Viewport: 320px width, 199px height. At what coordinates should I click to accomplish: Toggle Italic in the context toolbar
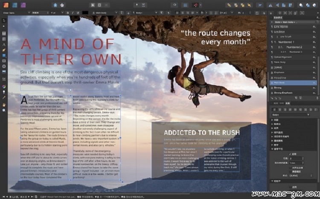[x=73, y=13]
